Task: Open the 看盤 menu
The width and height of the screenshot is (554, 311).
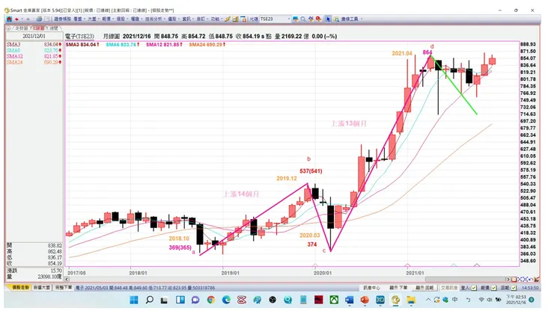Action: click(x=78, y=19)
